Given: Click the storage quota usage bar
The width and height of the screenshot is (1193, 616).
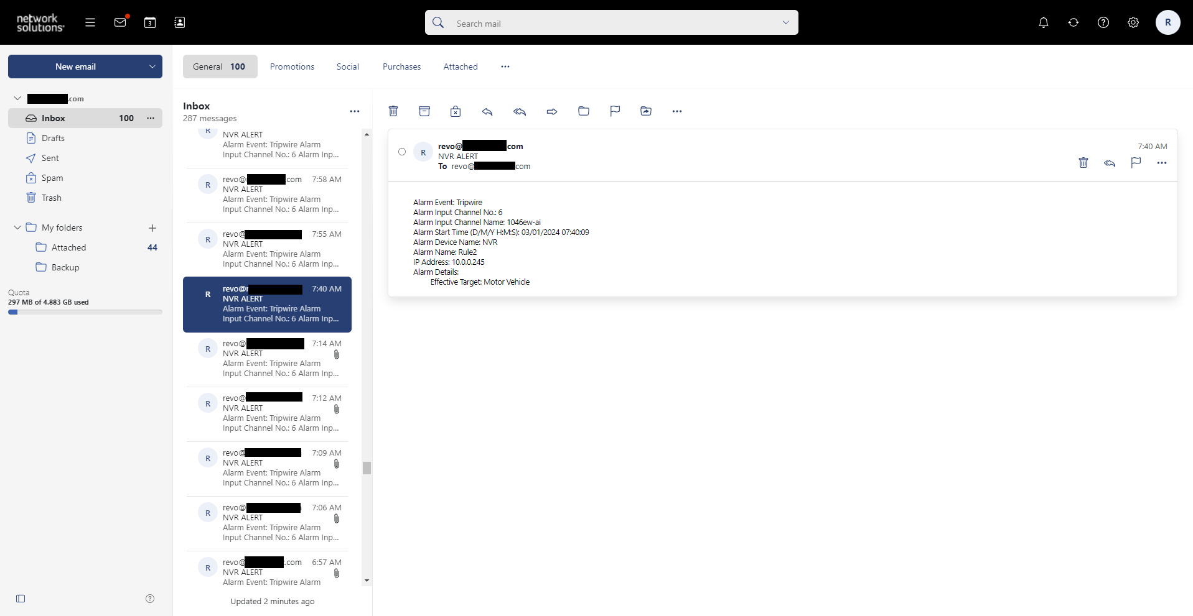Looking at the screenshot, I should [85, 312].
